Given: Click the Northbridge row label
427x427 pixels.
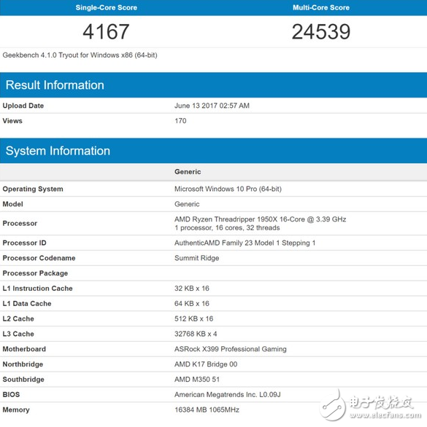Looking at the screenshot, I should coord(23,364).
